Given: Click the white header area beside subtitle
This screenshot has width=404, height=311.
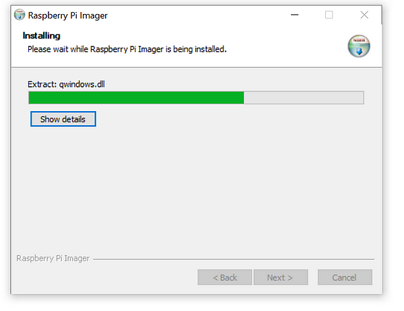Looking at the screenshot, I should (286, 49).
